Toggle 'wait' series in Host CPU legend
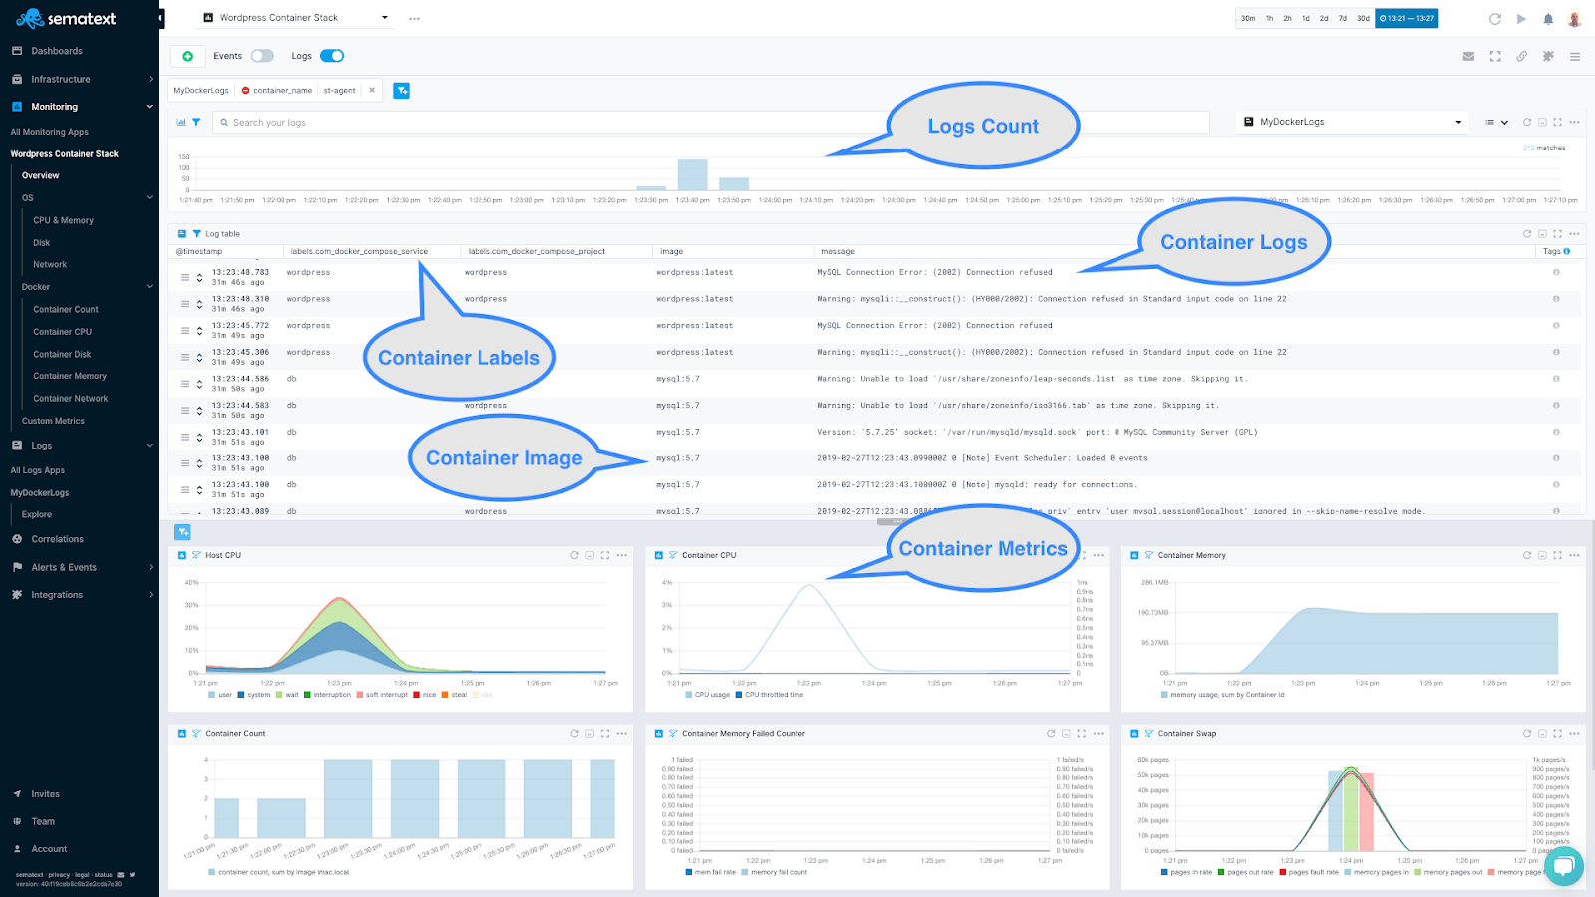This screenshot has width=1595, height=897. pos(287,695)
